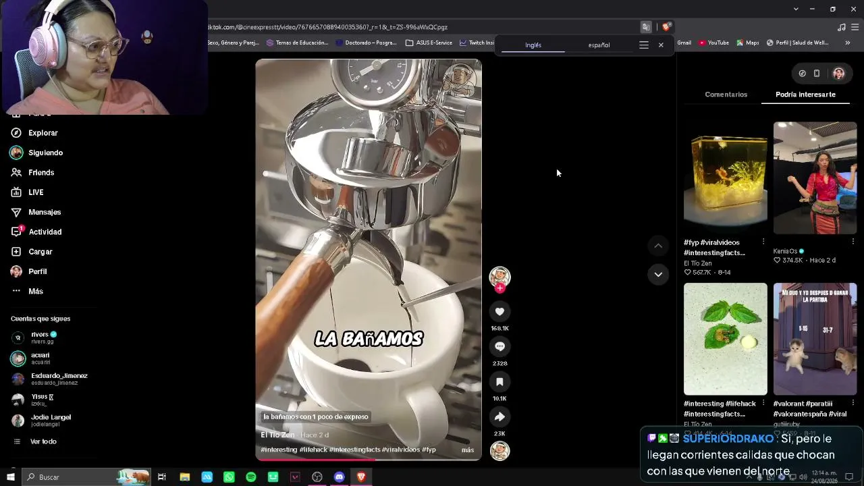Show more bookmarks with the double chevron

(848, 43)
